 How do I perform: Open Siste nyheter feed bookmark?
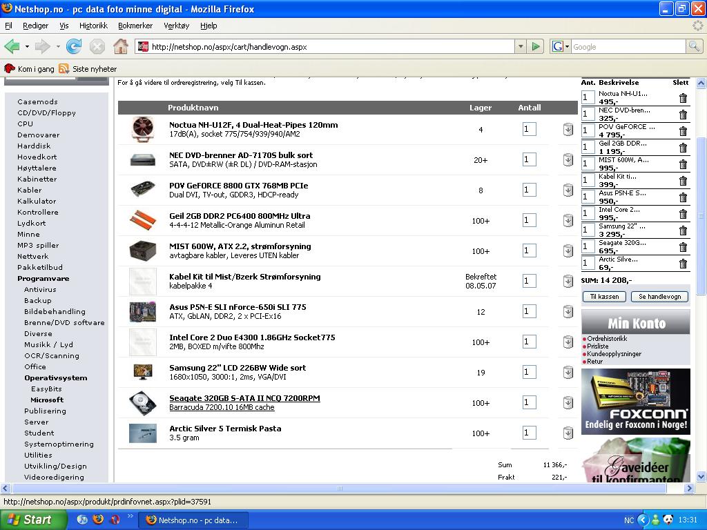coord(88,69)
